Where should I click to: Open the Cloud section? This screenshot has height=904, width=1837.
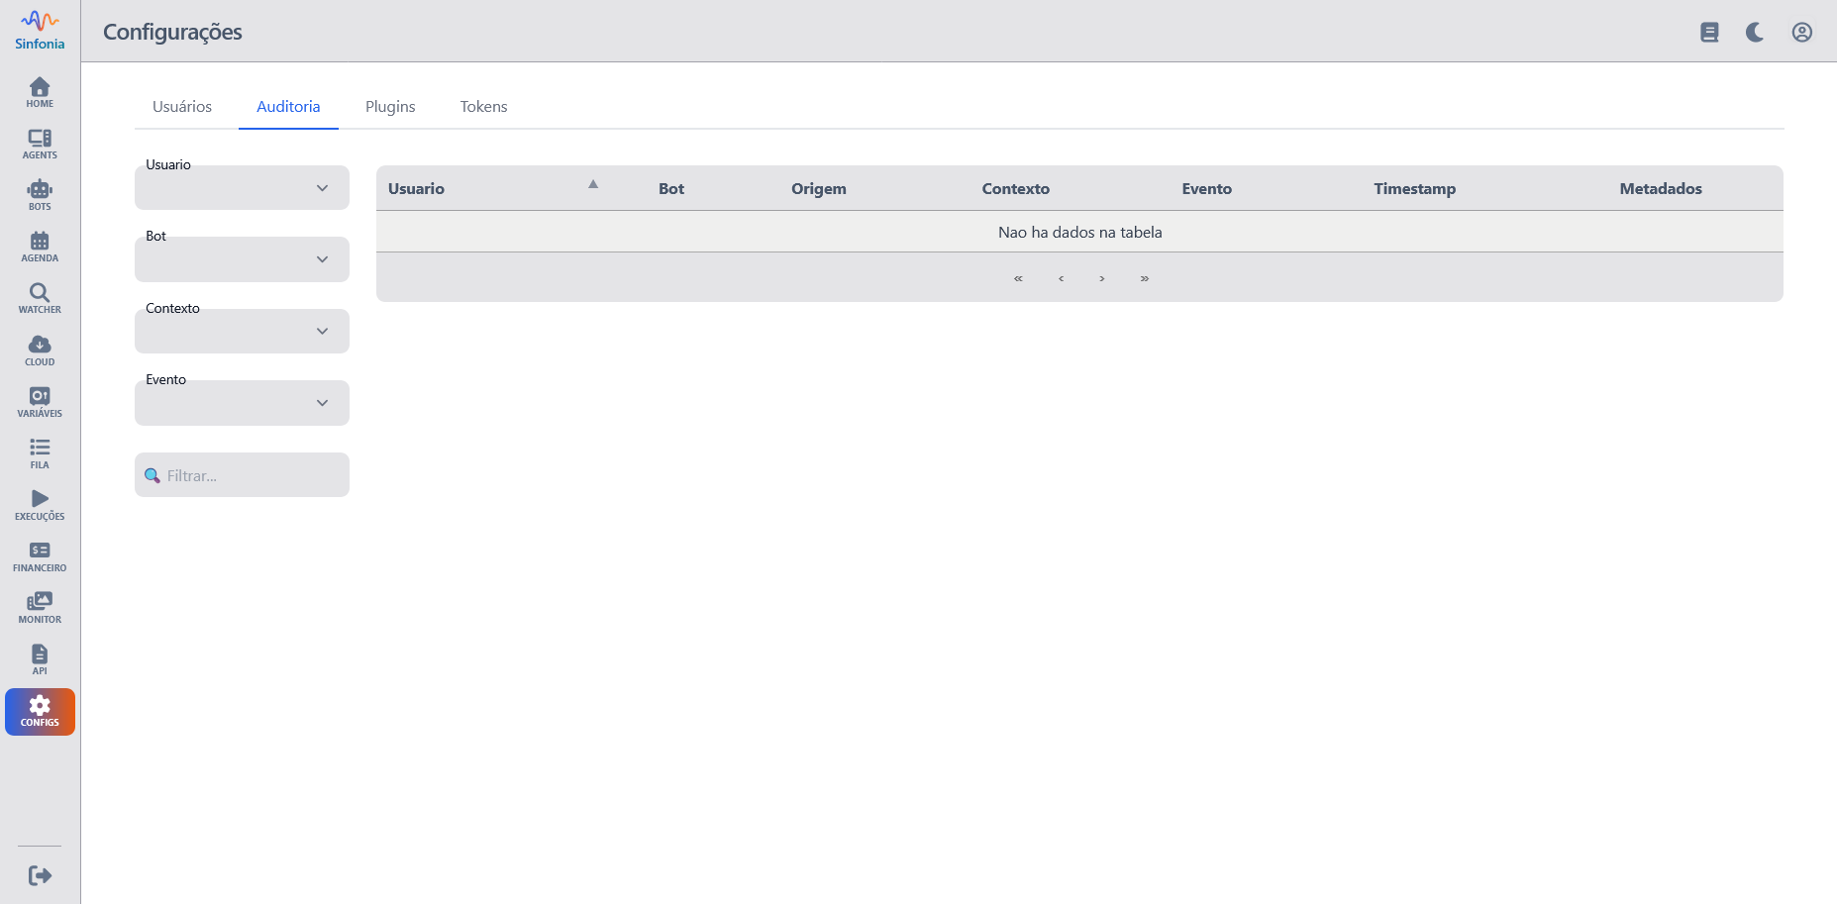pos(40,351)
